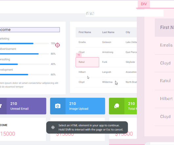
Task: Select the highlighted Rahul table cell
Action: [x=87, y=62]
